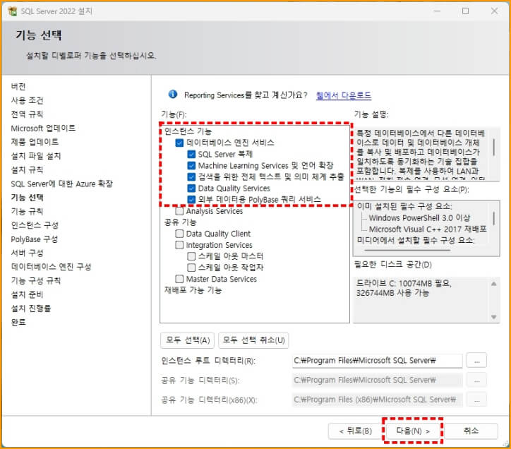Click the SQL Server 2022 installer title icon
The width and height of the screenshot is (511, 449).
(13, 11)
